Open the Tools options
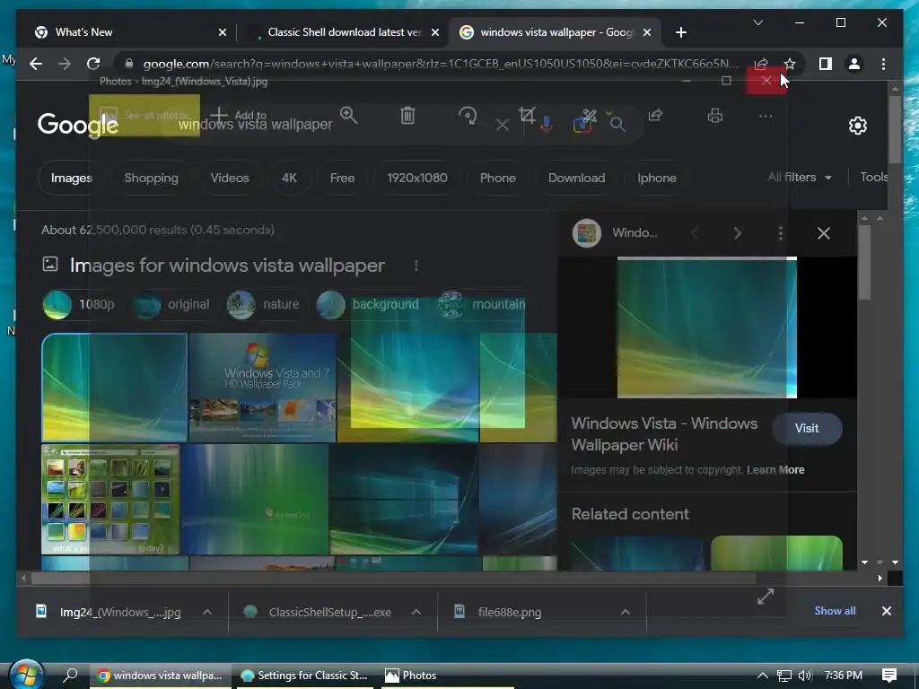Image resolution: width=919 pixels, height=689 pixels. [873, 177]
